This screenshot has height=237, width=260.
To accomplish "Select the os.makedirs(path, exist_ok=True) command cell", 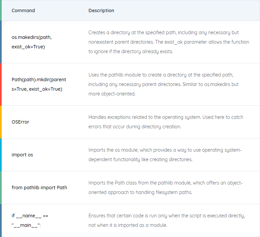I will tap(31, 42).
